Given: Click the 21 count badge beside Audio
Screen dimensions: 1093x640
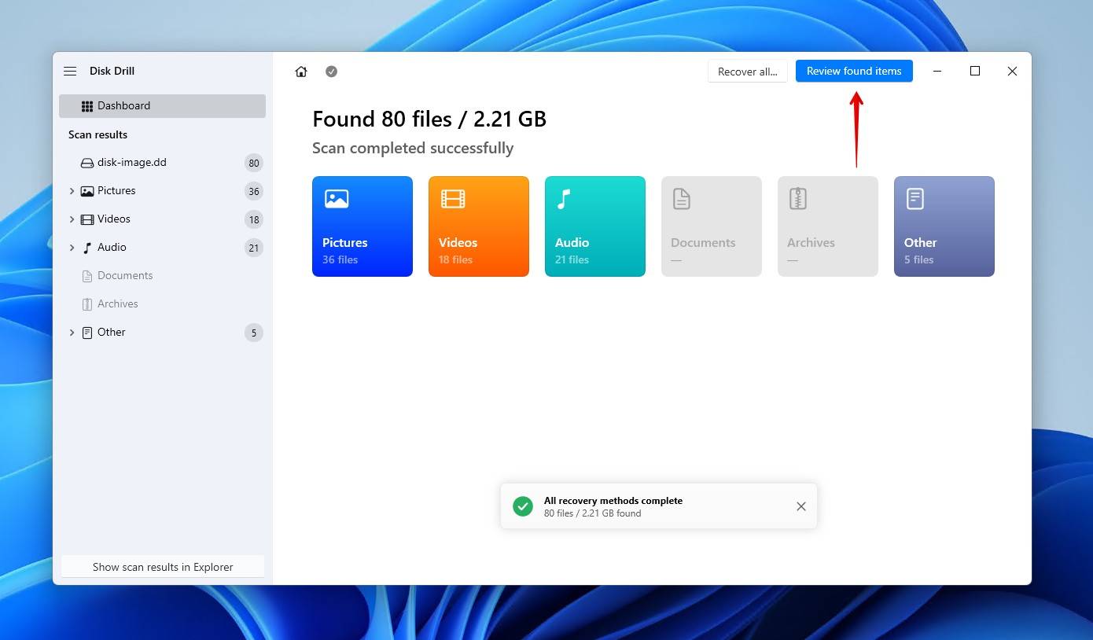Looking at the screenshot, I should [253, 248].
